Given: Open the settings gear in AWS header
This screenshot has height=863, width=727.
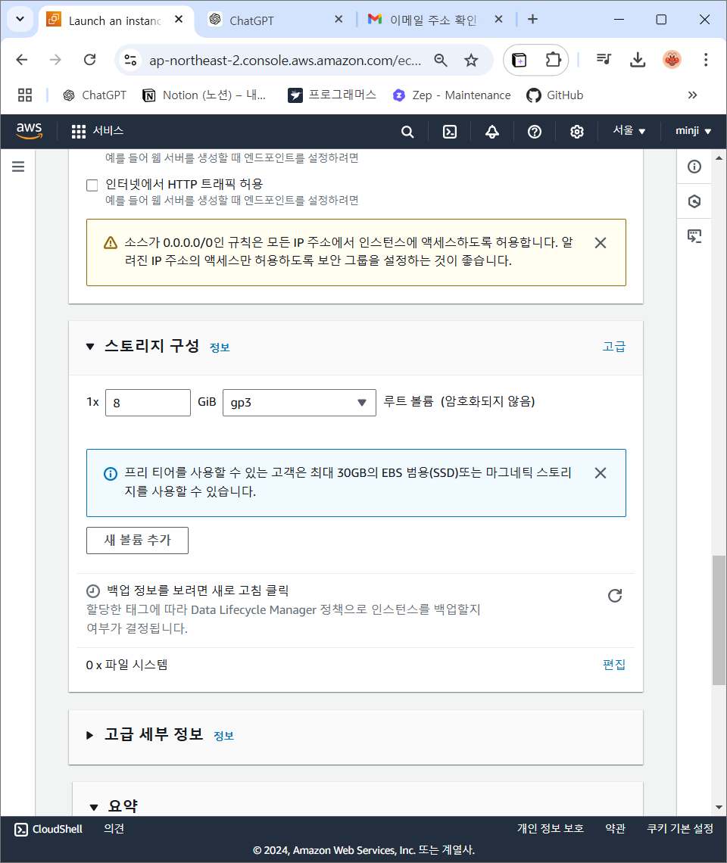Looking at the screenshot, I should click(576, 132).
